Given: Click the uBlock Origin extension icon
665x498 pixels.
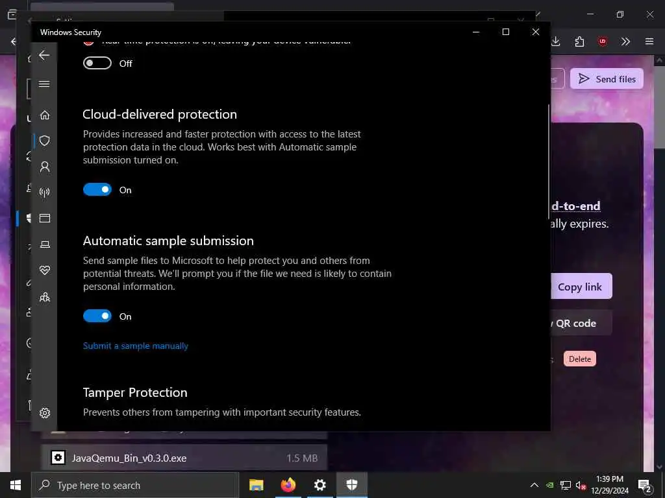Looking at the screenshot, I should tap(602, 41).
